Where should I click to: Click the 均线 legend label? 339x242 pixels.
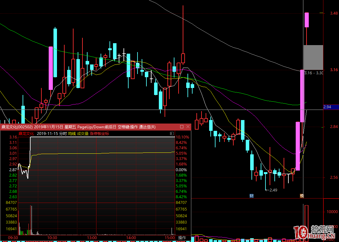(x=72, y=134)
